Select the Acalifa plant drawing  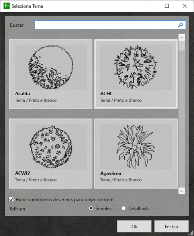(51, 67)
